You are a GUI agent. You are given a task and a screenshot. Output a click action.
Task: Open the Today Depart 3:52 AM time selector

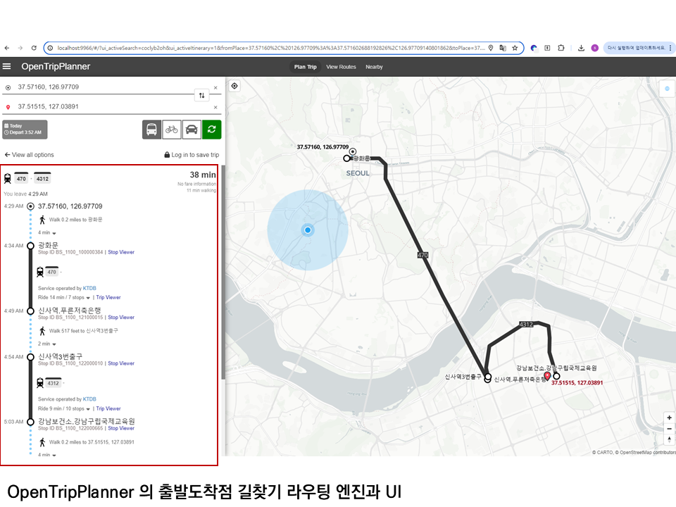click(x=25, y=130)
